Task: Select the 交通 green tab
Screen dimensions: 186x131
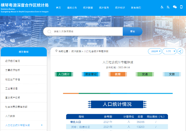Action: [145, 74]
